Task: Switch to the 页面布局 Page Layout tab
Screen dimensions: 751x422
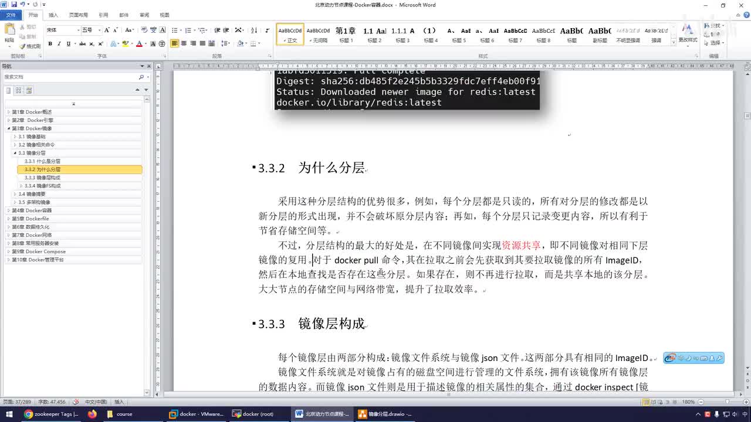Action: pyautogui.click(x=78, y=15)
